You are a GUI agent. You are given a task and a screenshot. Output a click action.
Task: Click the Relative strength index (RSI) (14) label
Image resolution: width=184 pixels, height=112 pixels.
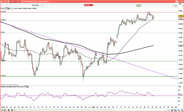pos(12,87)
